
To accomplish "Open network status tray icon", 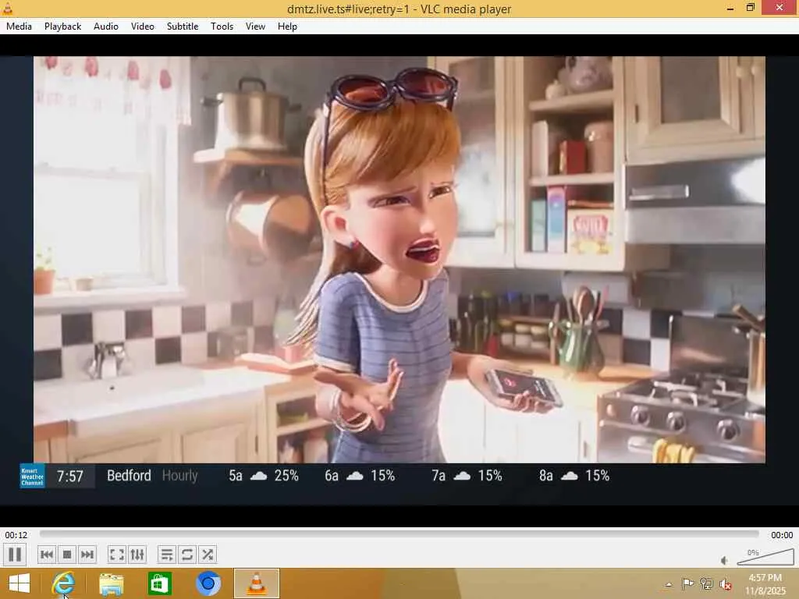I will click(706, 583).
